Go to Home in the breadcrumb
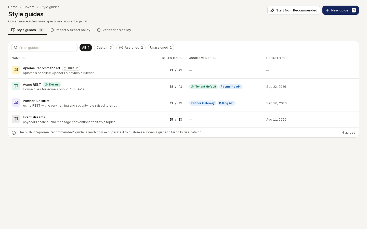Image resolution: width=367 pixels, height=229 pixels. (13, 7)
